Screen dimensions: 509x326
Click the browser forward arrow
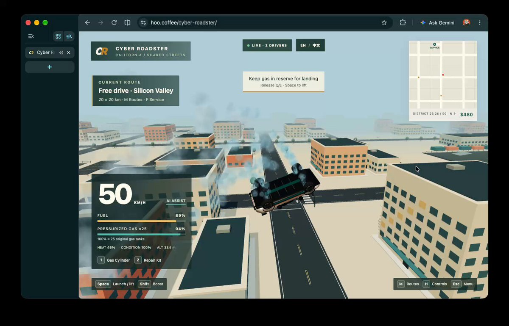coord(101,22)
